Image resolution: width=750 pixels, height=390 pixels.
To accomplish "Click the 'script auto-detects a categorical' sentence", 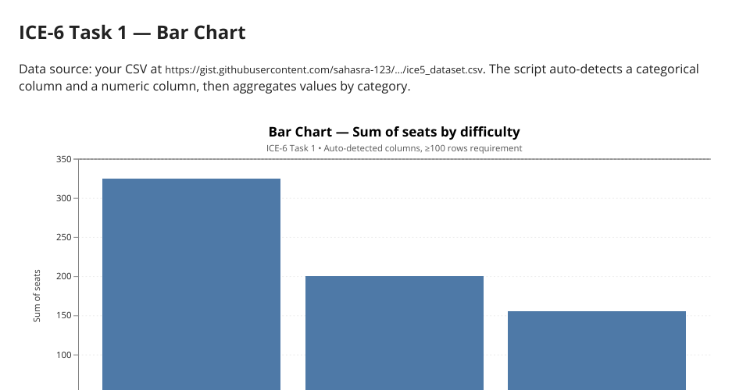I will [x=594, y=69].
